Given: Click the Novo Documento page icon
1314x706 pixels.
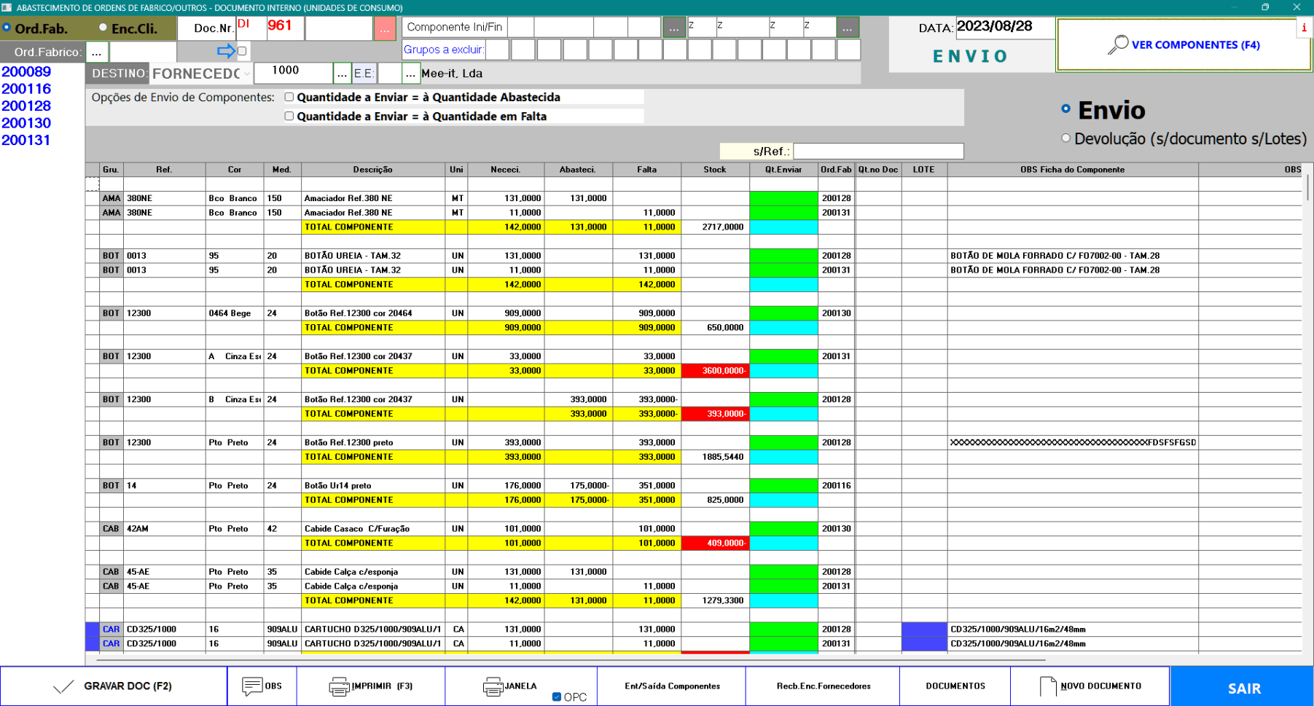Looking at the screenshot, I should pyautogui.click(x=1047, y=686).
